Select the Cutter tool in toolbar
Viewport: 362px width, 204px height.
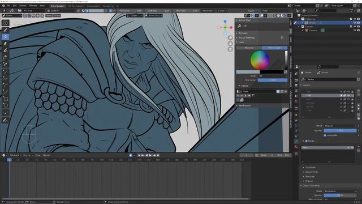click(x=6, y=57)
